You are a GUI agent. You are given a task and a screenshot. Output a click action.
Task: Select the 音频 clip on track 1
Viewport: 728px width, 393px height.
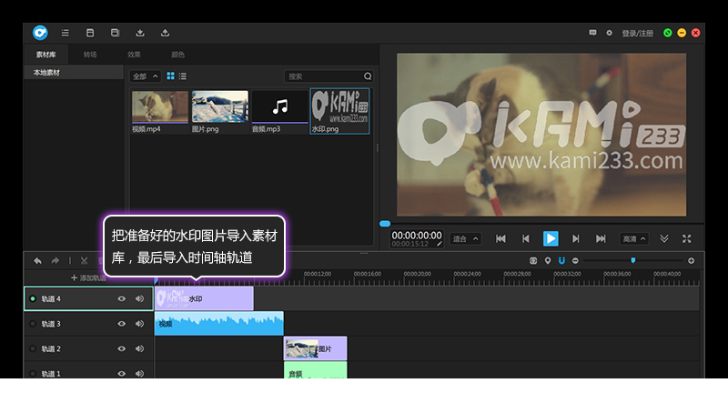pos(315,370)
